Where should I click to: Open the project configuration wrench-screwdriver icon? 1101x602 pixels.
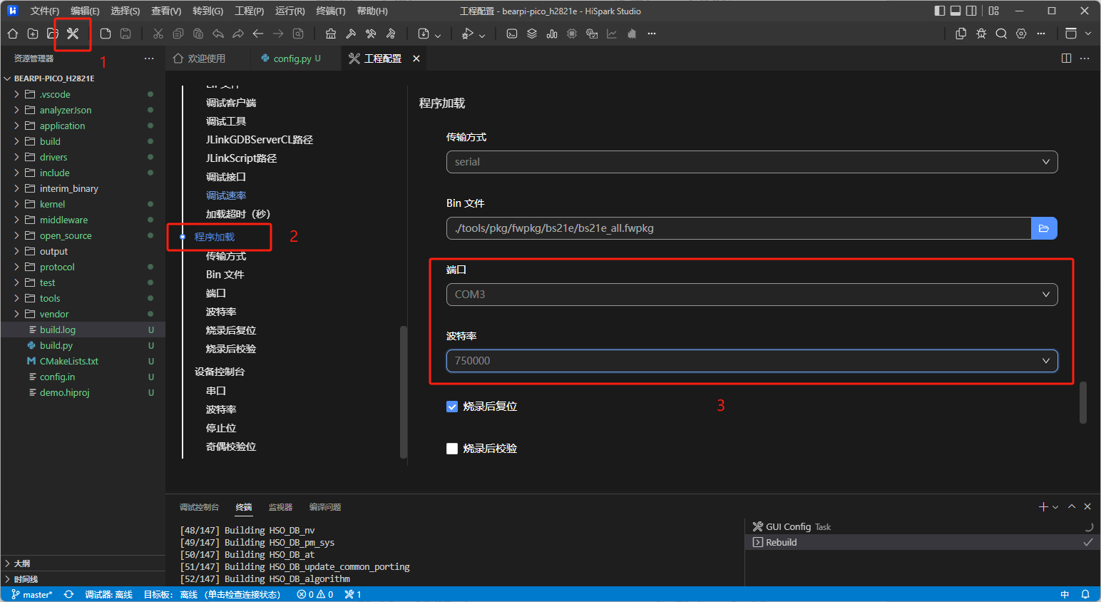(x=73, y=34)
